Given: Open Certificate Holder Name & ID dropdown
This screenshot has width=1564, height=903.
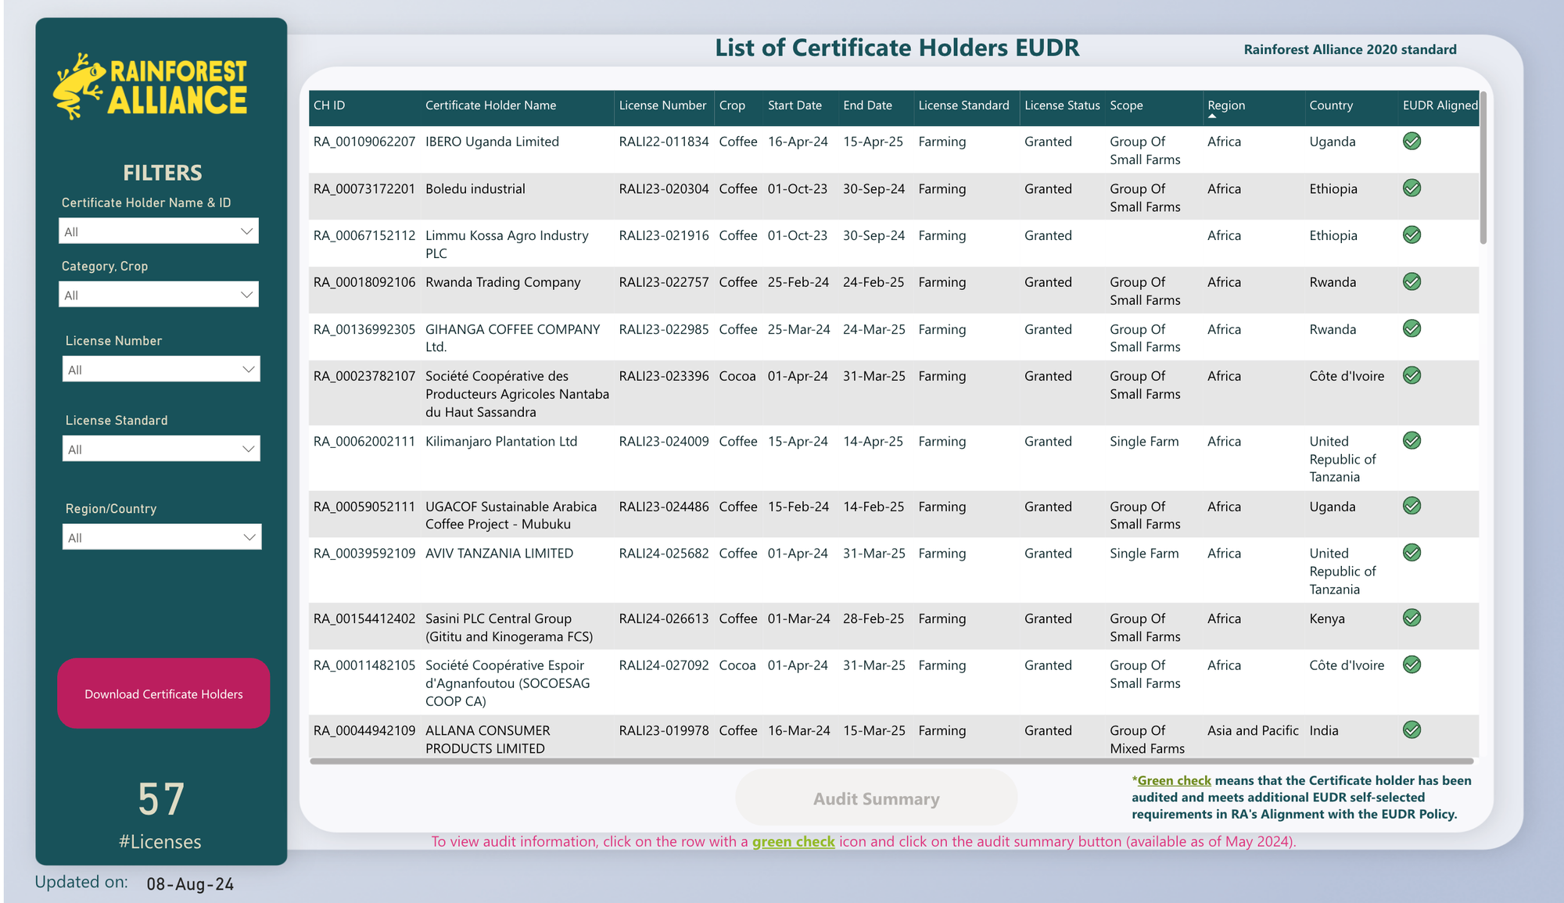Looking at the screenshot, I should click(x=159, y=231).
